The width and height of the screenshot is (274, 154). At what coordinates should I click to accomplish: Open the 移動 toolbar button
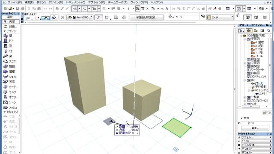262,9
